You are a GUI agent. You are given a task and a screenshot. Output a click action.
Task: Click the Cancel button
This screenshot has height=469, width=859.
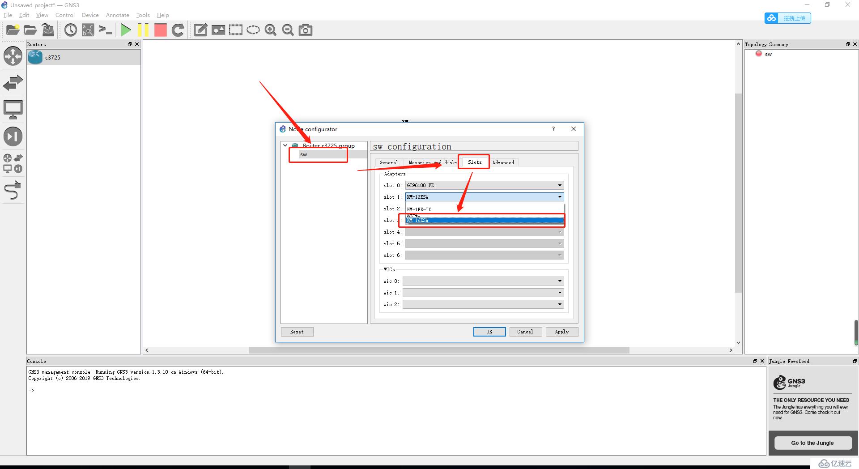tap(525, 332)
